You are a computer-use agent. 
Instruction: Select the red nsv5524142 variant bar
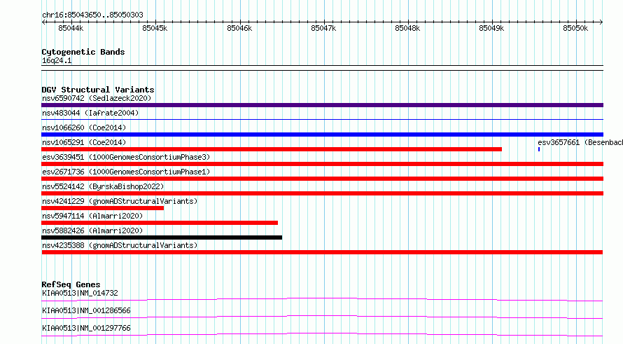(x=322, y=193)
